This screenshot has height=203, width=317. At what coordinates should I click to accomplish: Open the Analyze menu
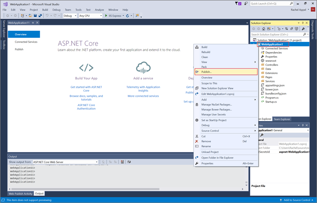click(x=100, y=10)
